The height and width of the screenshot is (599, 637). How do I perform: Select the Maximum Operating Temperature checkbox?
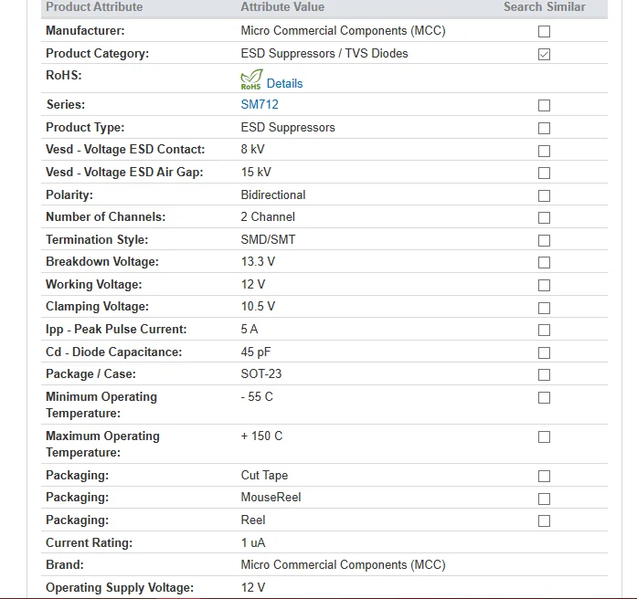point(544,436)
